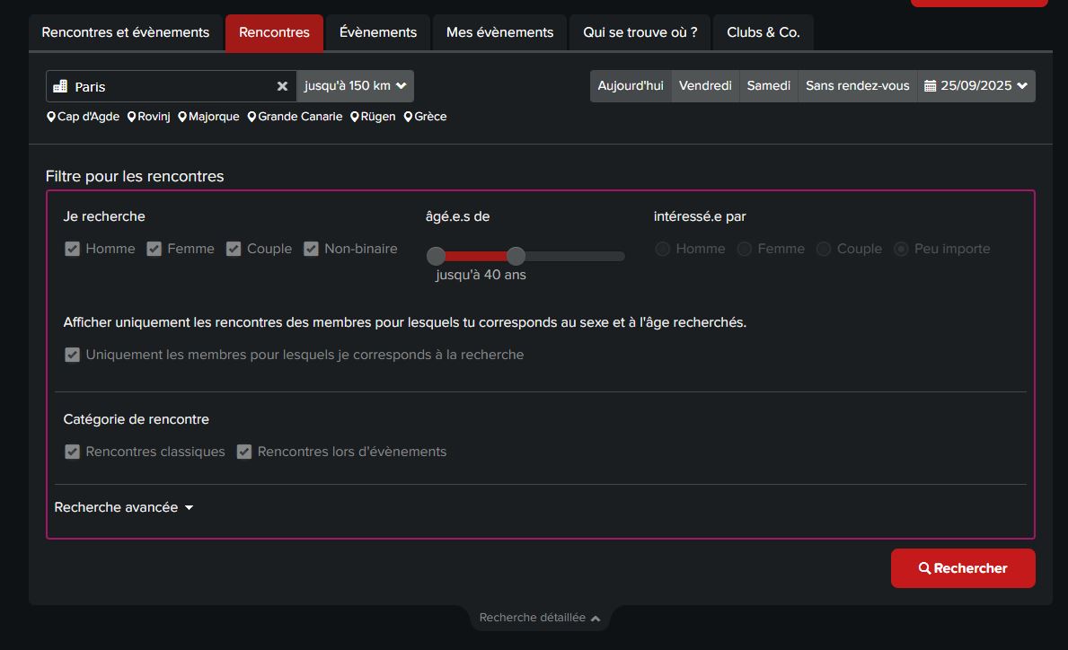Choose the Grèce location shortcut
The width and height of the screenshot is (1068, 650).
click(425, 117)
